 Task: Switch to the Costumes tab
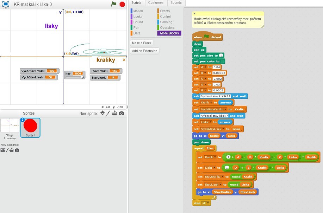pos(155,2)
